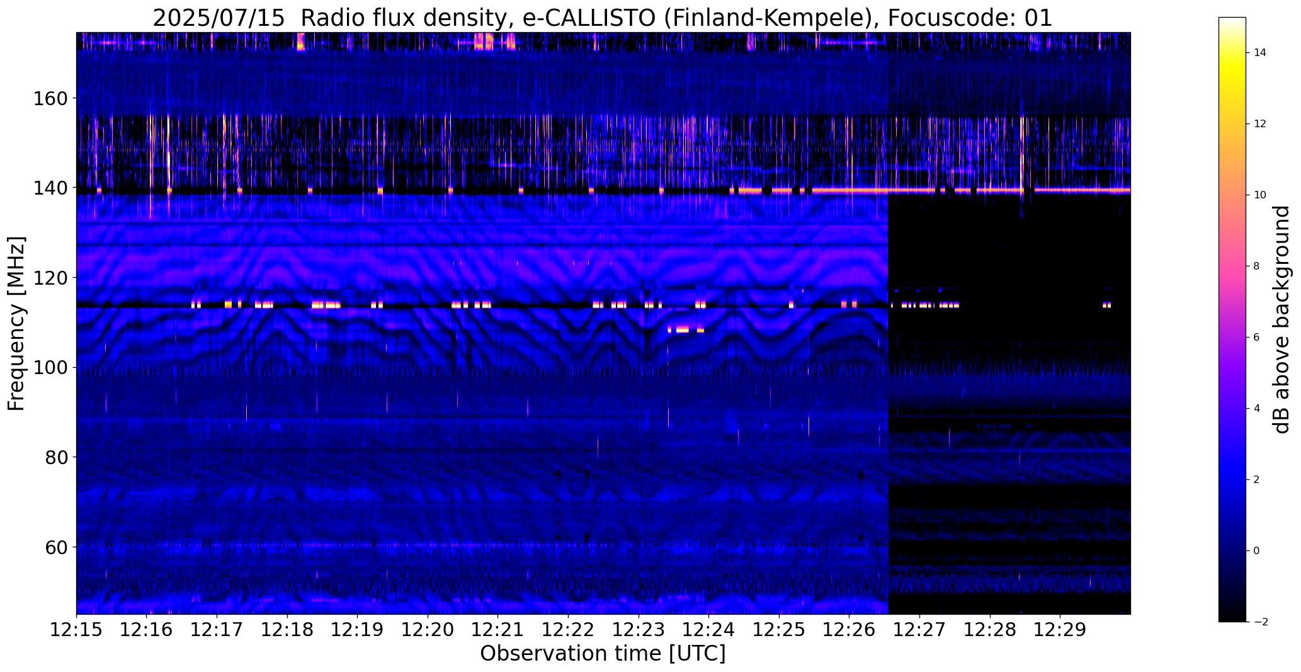
Task: Click the 12:29 time tick label
Action: click(1060, 630)
